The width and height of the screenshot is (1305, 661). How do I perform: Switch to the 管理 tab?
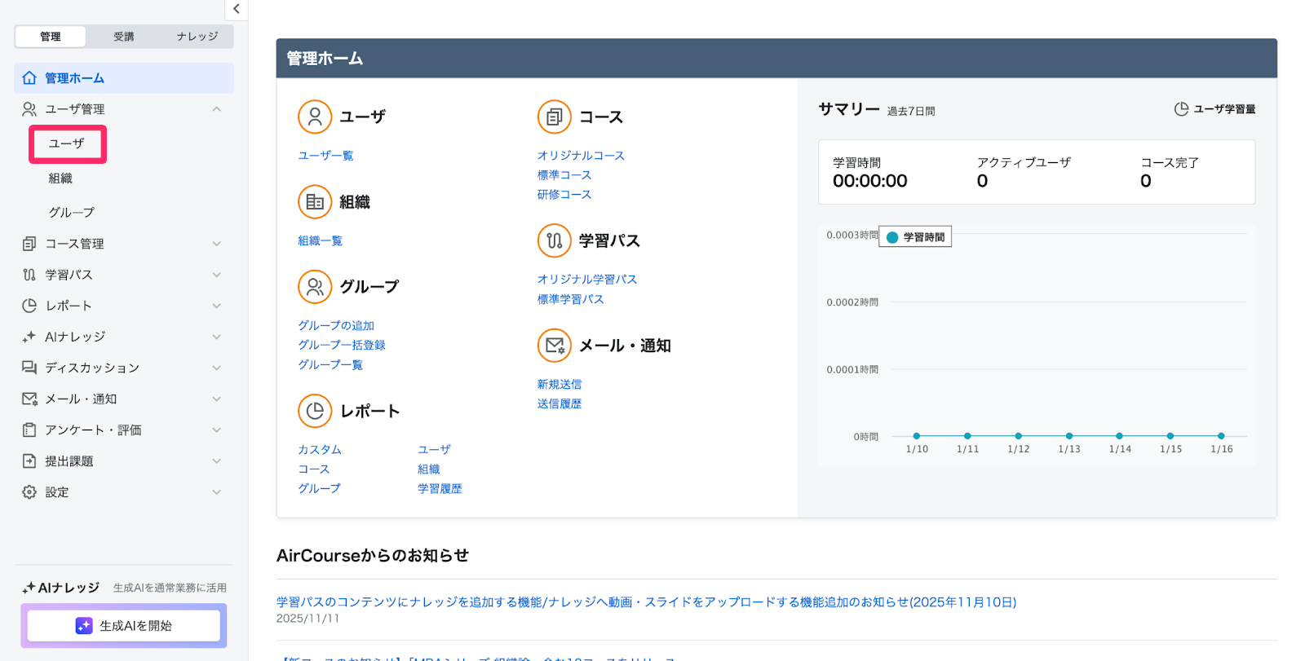51,37
